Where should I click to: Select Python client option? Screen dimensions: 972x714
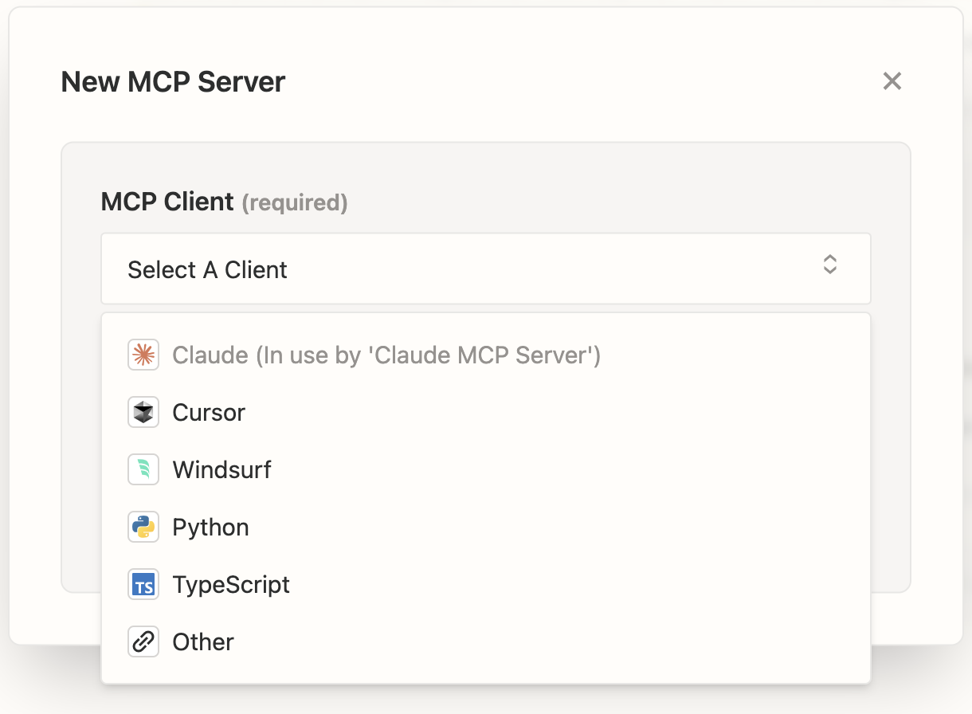click(486, 527)
